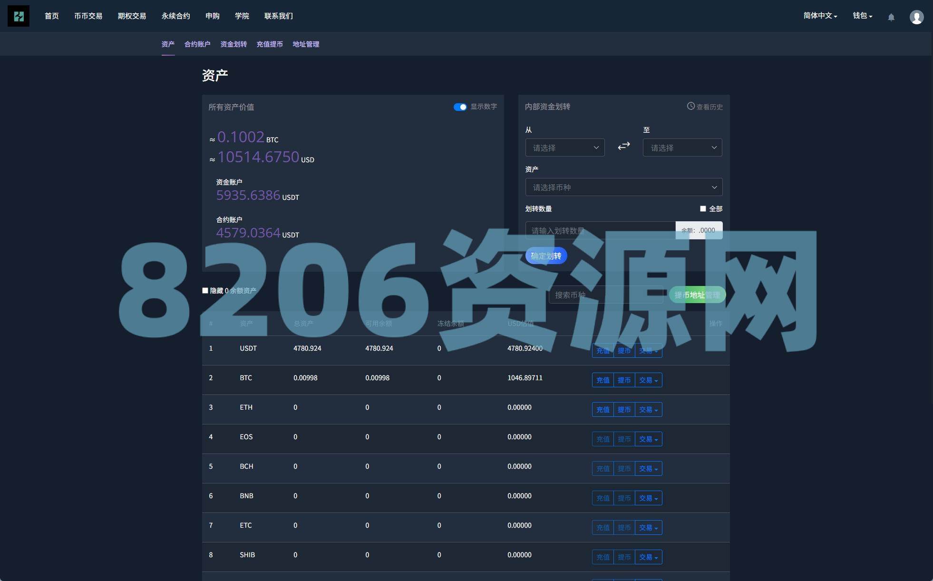
Task: Open 交易 dropdown in ETH row
Action: pos(648,410)
